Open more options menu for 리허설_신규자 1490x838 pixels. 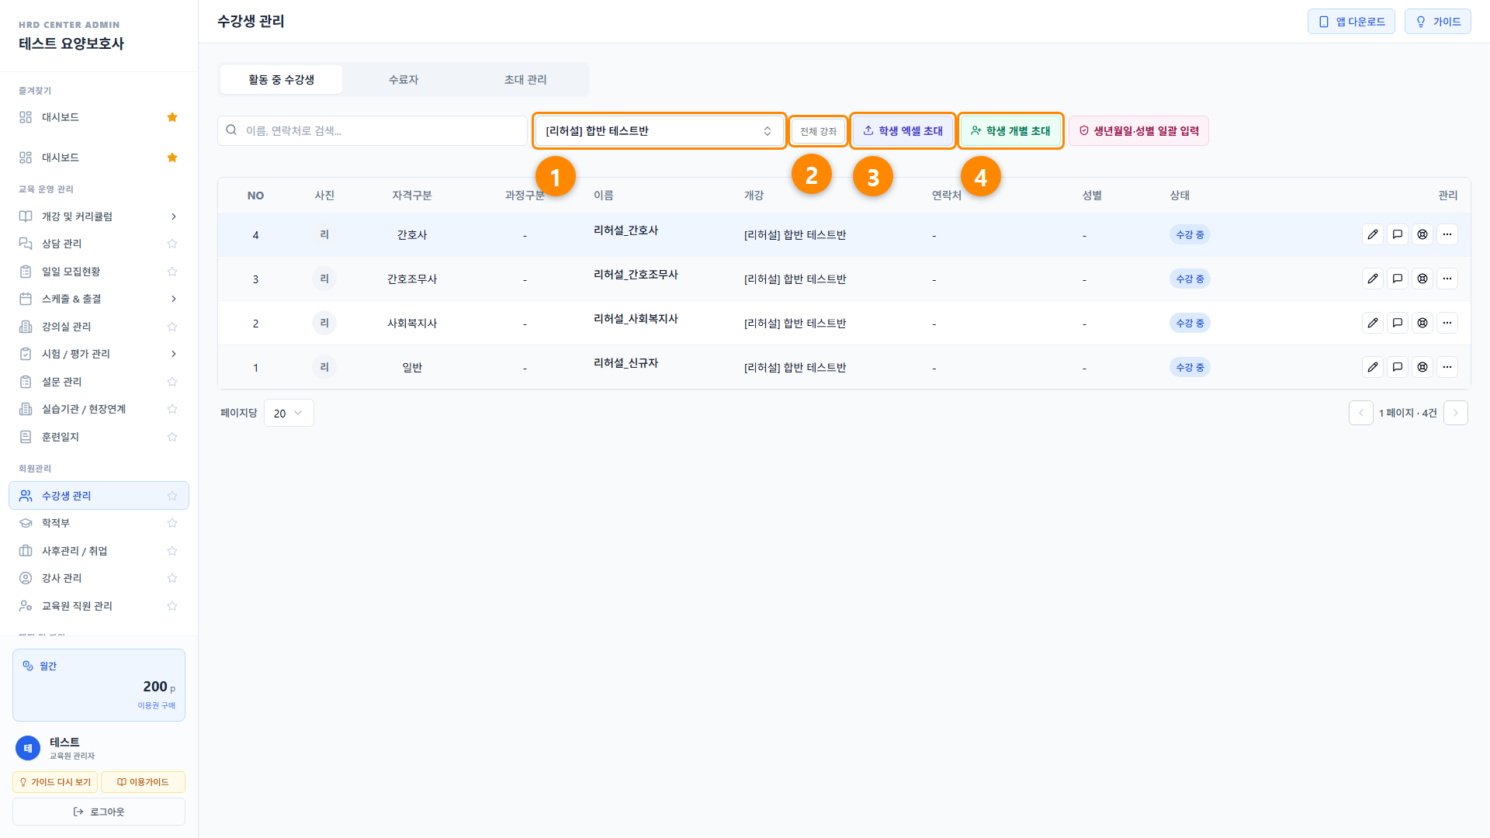[x=1447, y=367]
